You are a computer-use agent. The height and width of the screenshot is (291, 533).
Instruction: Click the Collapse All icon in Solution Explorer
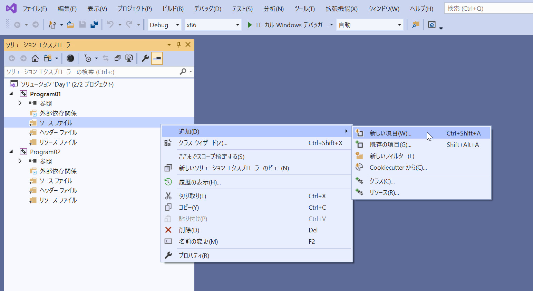pyautogui.click(x=117, y=58)
